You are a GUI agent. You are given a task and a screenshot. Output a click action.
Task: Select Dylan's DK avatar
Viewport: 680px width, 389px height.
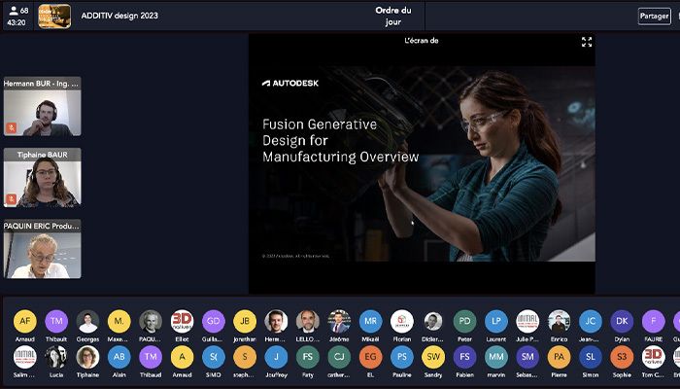coord(622,321)
